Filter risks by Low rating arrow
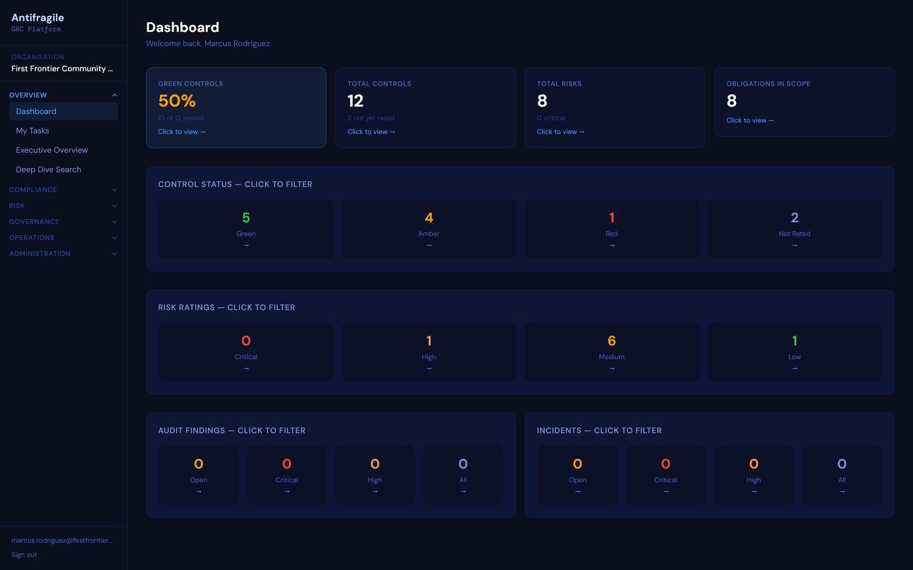The height and width of the screenshot is (570, 913). tap(795, 369)
